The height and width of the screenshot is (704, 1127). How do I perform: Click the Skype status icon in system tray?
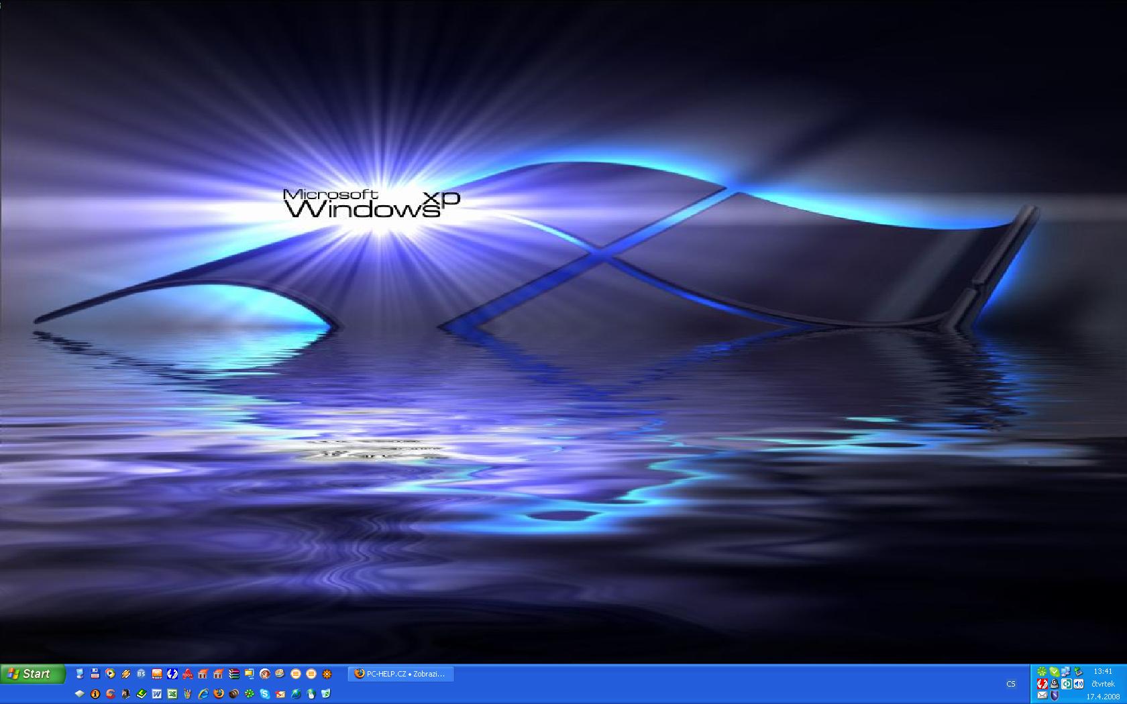1055,672
